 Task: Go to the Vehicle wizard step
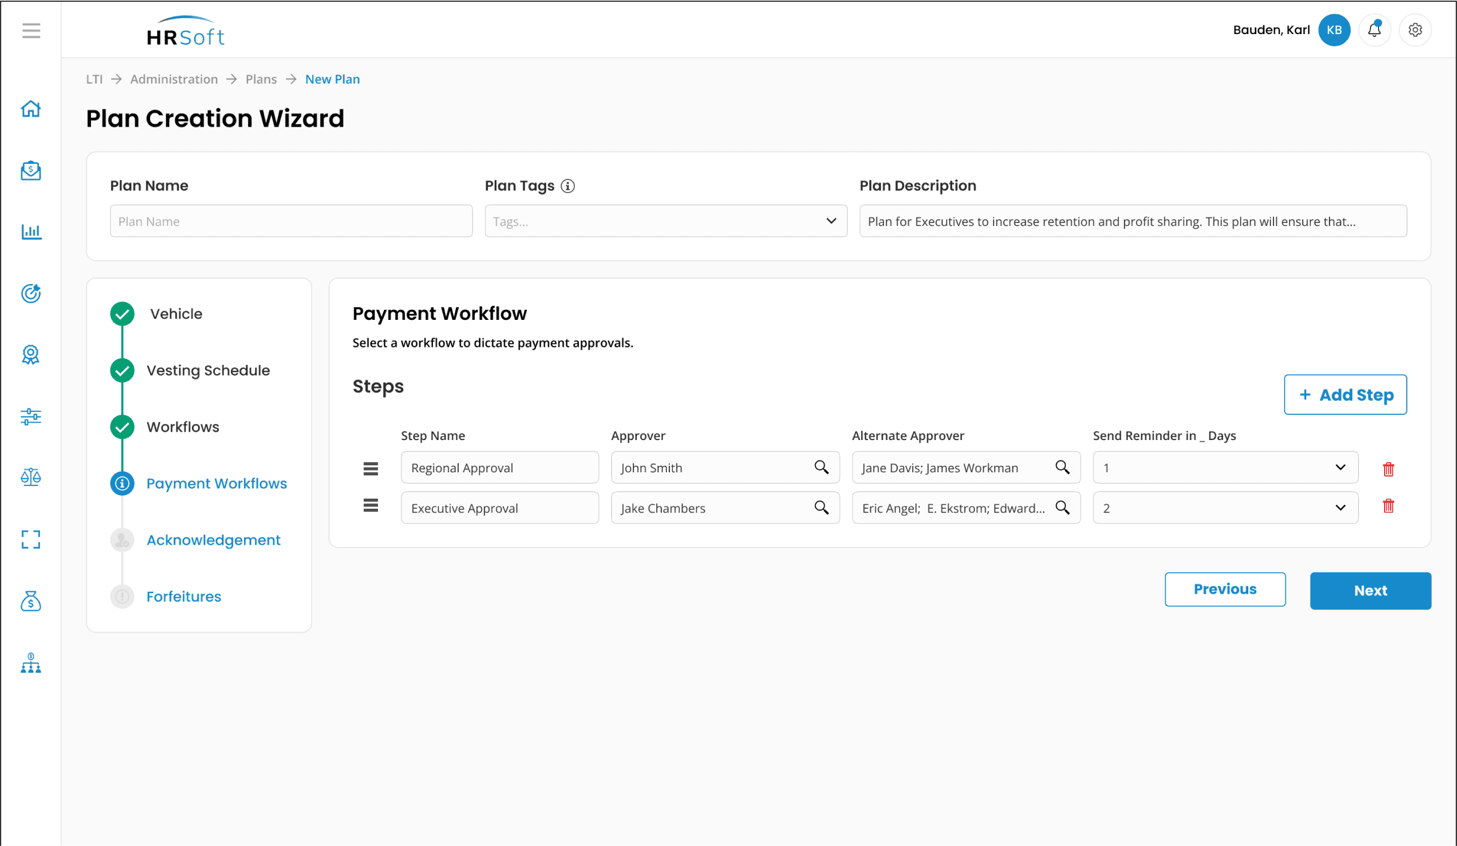tap(176, 314)
